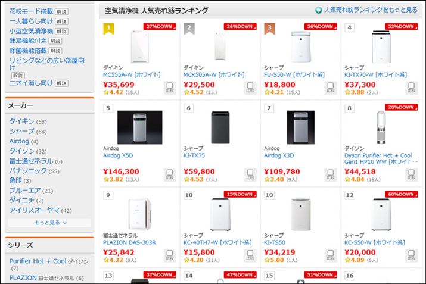
Task: Expand the 60%DOWN badge on KC-S50-W
Action: coord(401,194)
